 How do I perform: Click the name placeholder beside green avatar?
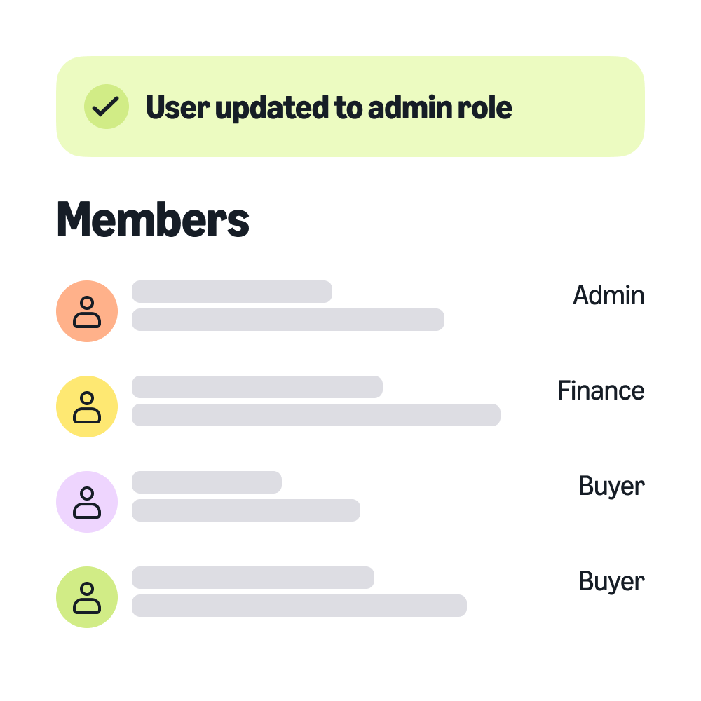tap(253, 578)
